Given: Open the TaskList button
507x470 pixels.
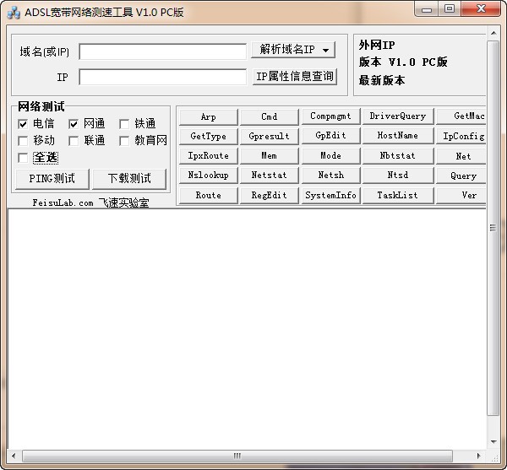Looking at the screenshot, I should pyautogui.click(x=397, y=195).
